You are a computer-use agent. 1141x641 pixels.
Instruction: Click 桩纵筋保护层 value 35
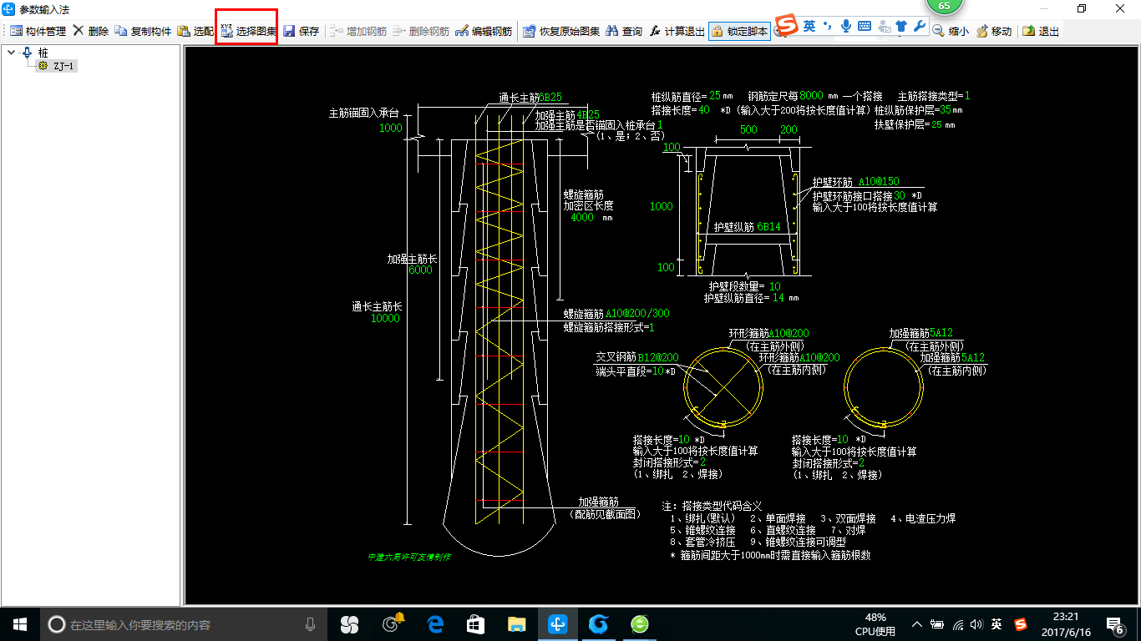pos(946,109)
